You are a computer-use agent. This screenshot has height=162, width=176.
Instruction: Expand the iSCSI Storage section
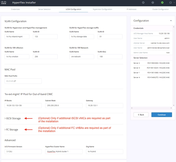[x=13, y=119]
